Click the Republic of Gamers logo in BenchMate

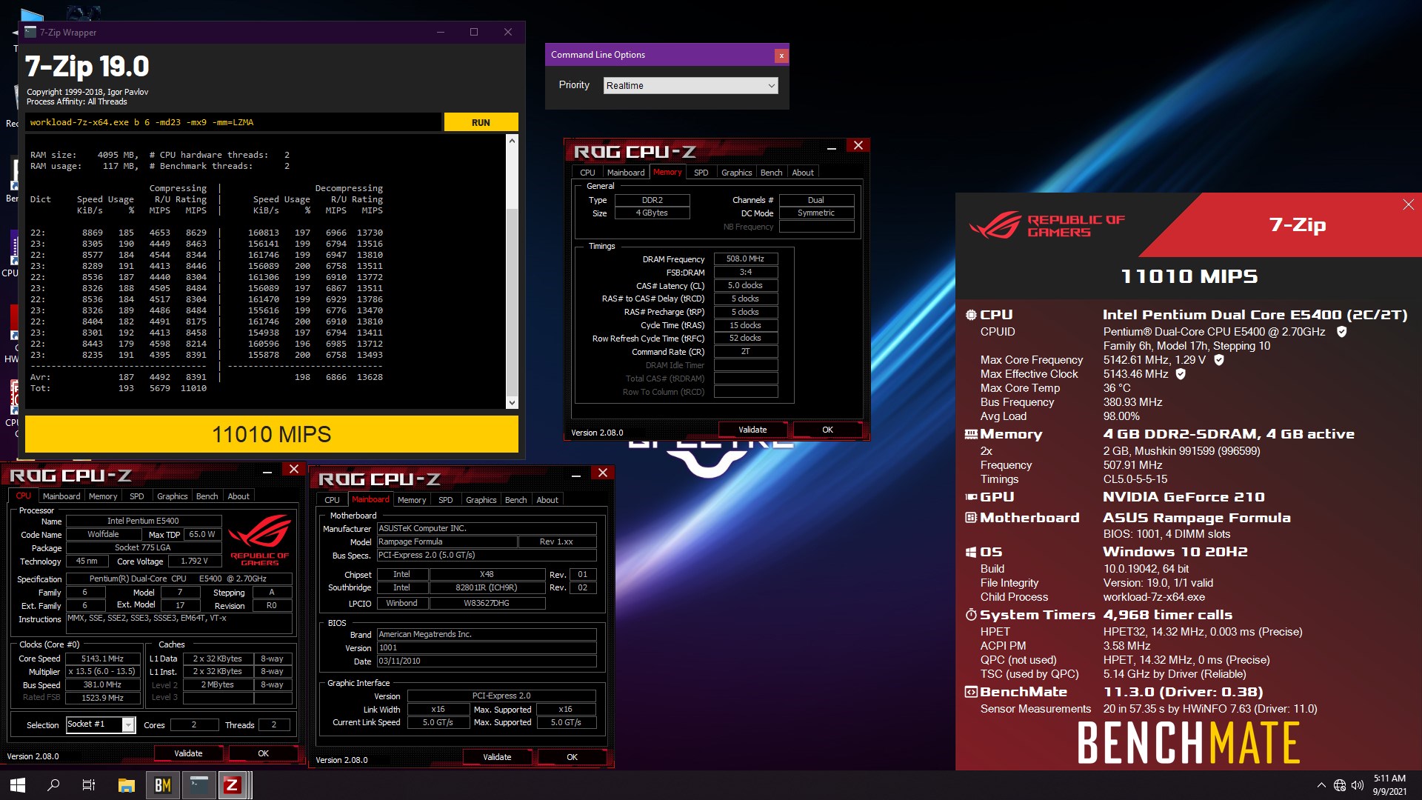click(1047, 225)
